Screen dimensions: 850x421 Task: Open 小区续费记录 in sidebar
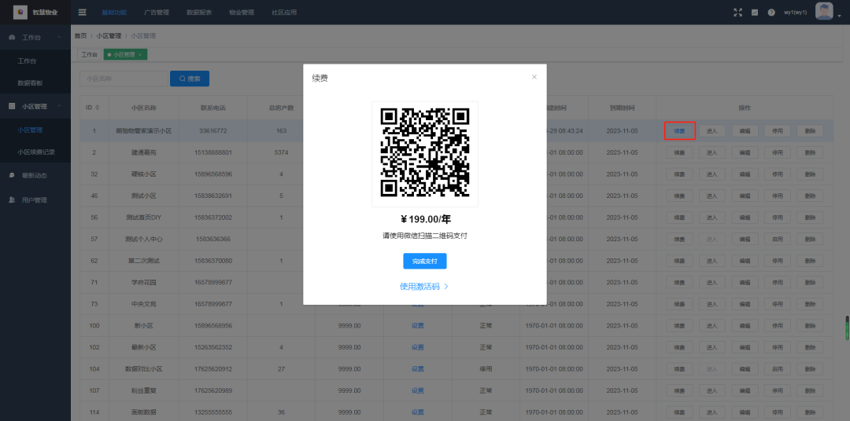35,152
